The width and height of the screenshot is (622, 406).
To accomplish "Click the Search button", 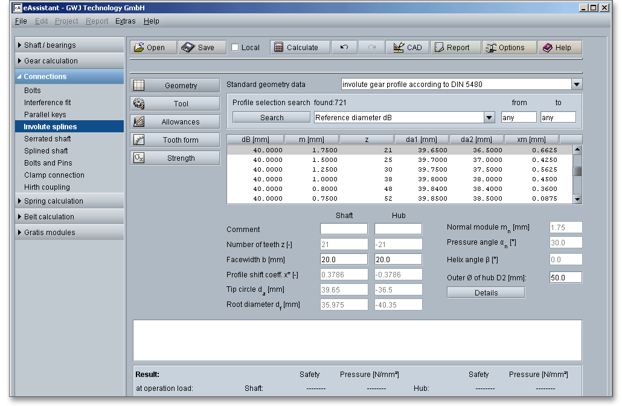I will click(x=272, y=118).
